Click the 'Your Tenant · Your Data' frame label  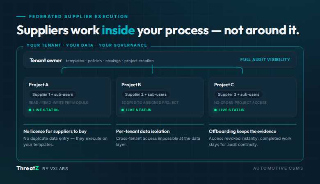click(87, 45)
